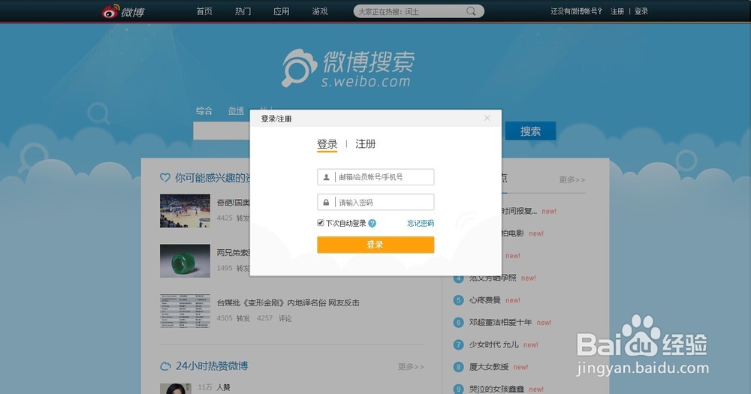Open hot topic 邓超董洁相爱十年
Image resolution: width=751 pixels, height=394 pixels.
(500, 322)
